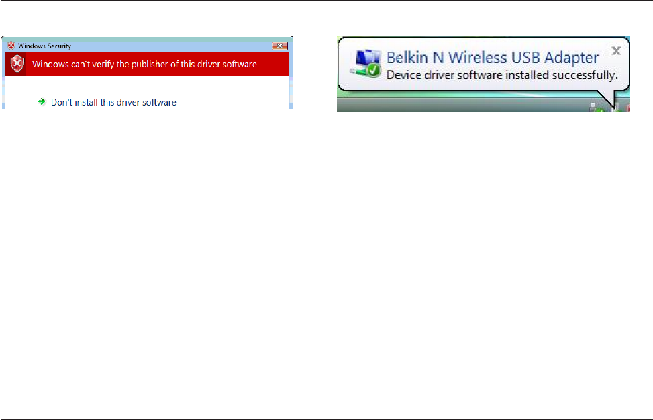The image size is (653, 420).
Task: Click the Belkin N Wireless USB Adapter title
Action: point(493,58)
